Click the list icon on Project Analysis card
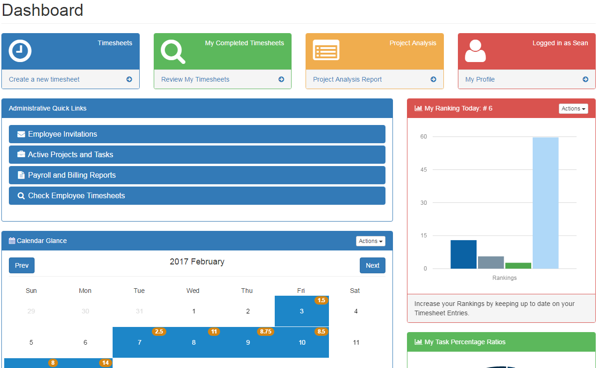This screenshot has width=599, height=368. (x=326, y=50)
